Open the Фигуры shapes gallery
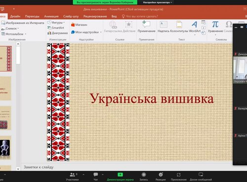 point(56,23)
